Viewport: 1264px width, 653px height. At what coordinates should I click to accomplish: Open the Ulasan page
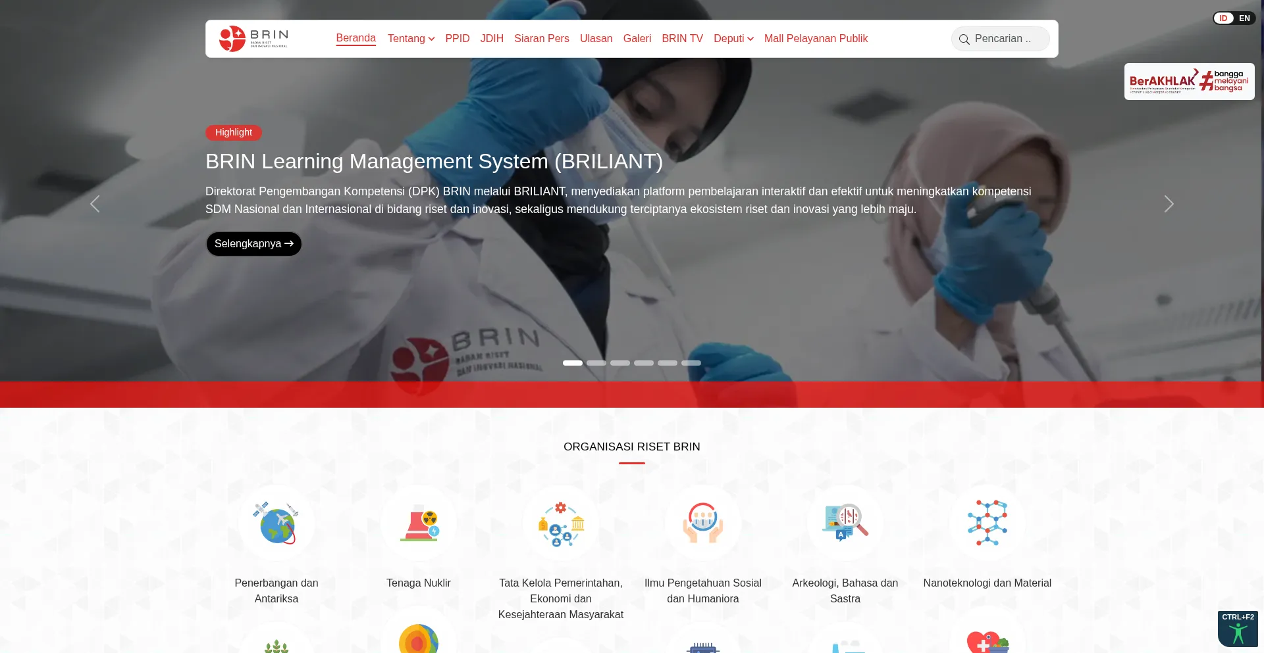tap(596, 39)
